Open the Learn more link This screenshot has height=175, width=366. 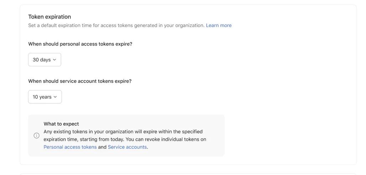[x=219, y=25]
